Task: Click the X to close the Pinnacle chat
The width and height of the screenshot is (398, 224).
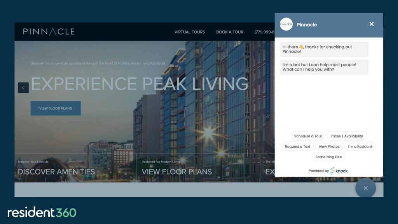Action: click(371, 24)
